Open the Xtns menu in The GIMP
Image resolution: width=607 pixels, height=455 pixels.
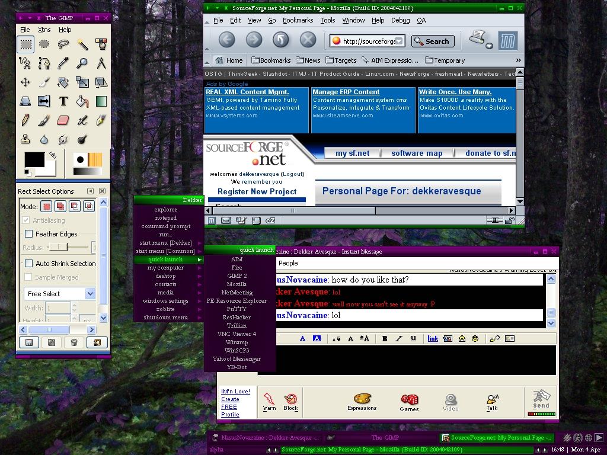click(x=44, y=30)
